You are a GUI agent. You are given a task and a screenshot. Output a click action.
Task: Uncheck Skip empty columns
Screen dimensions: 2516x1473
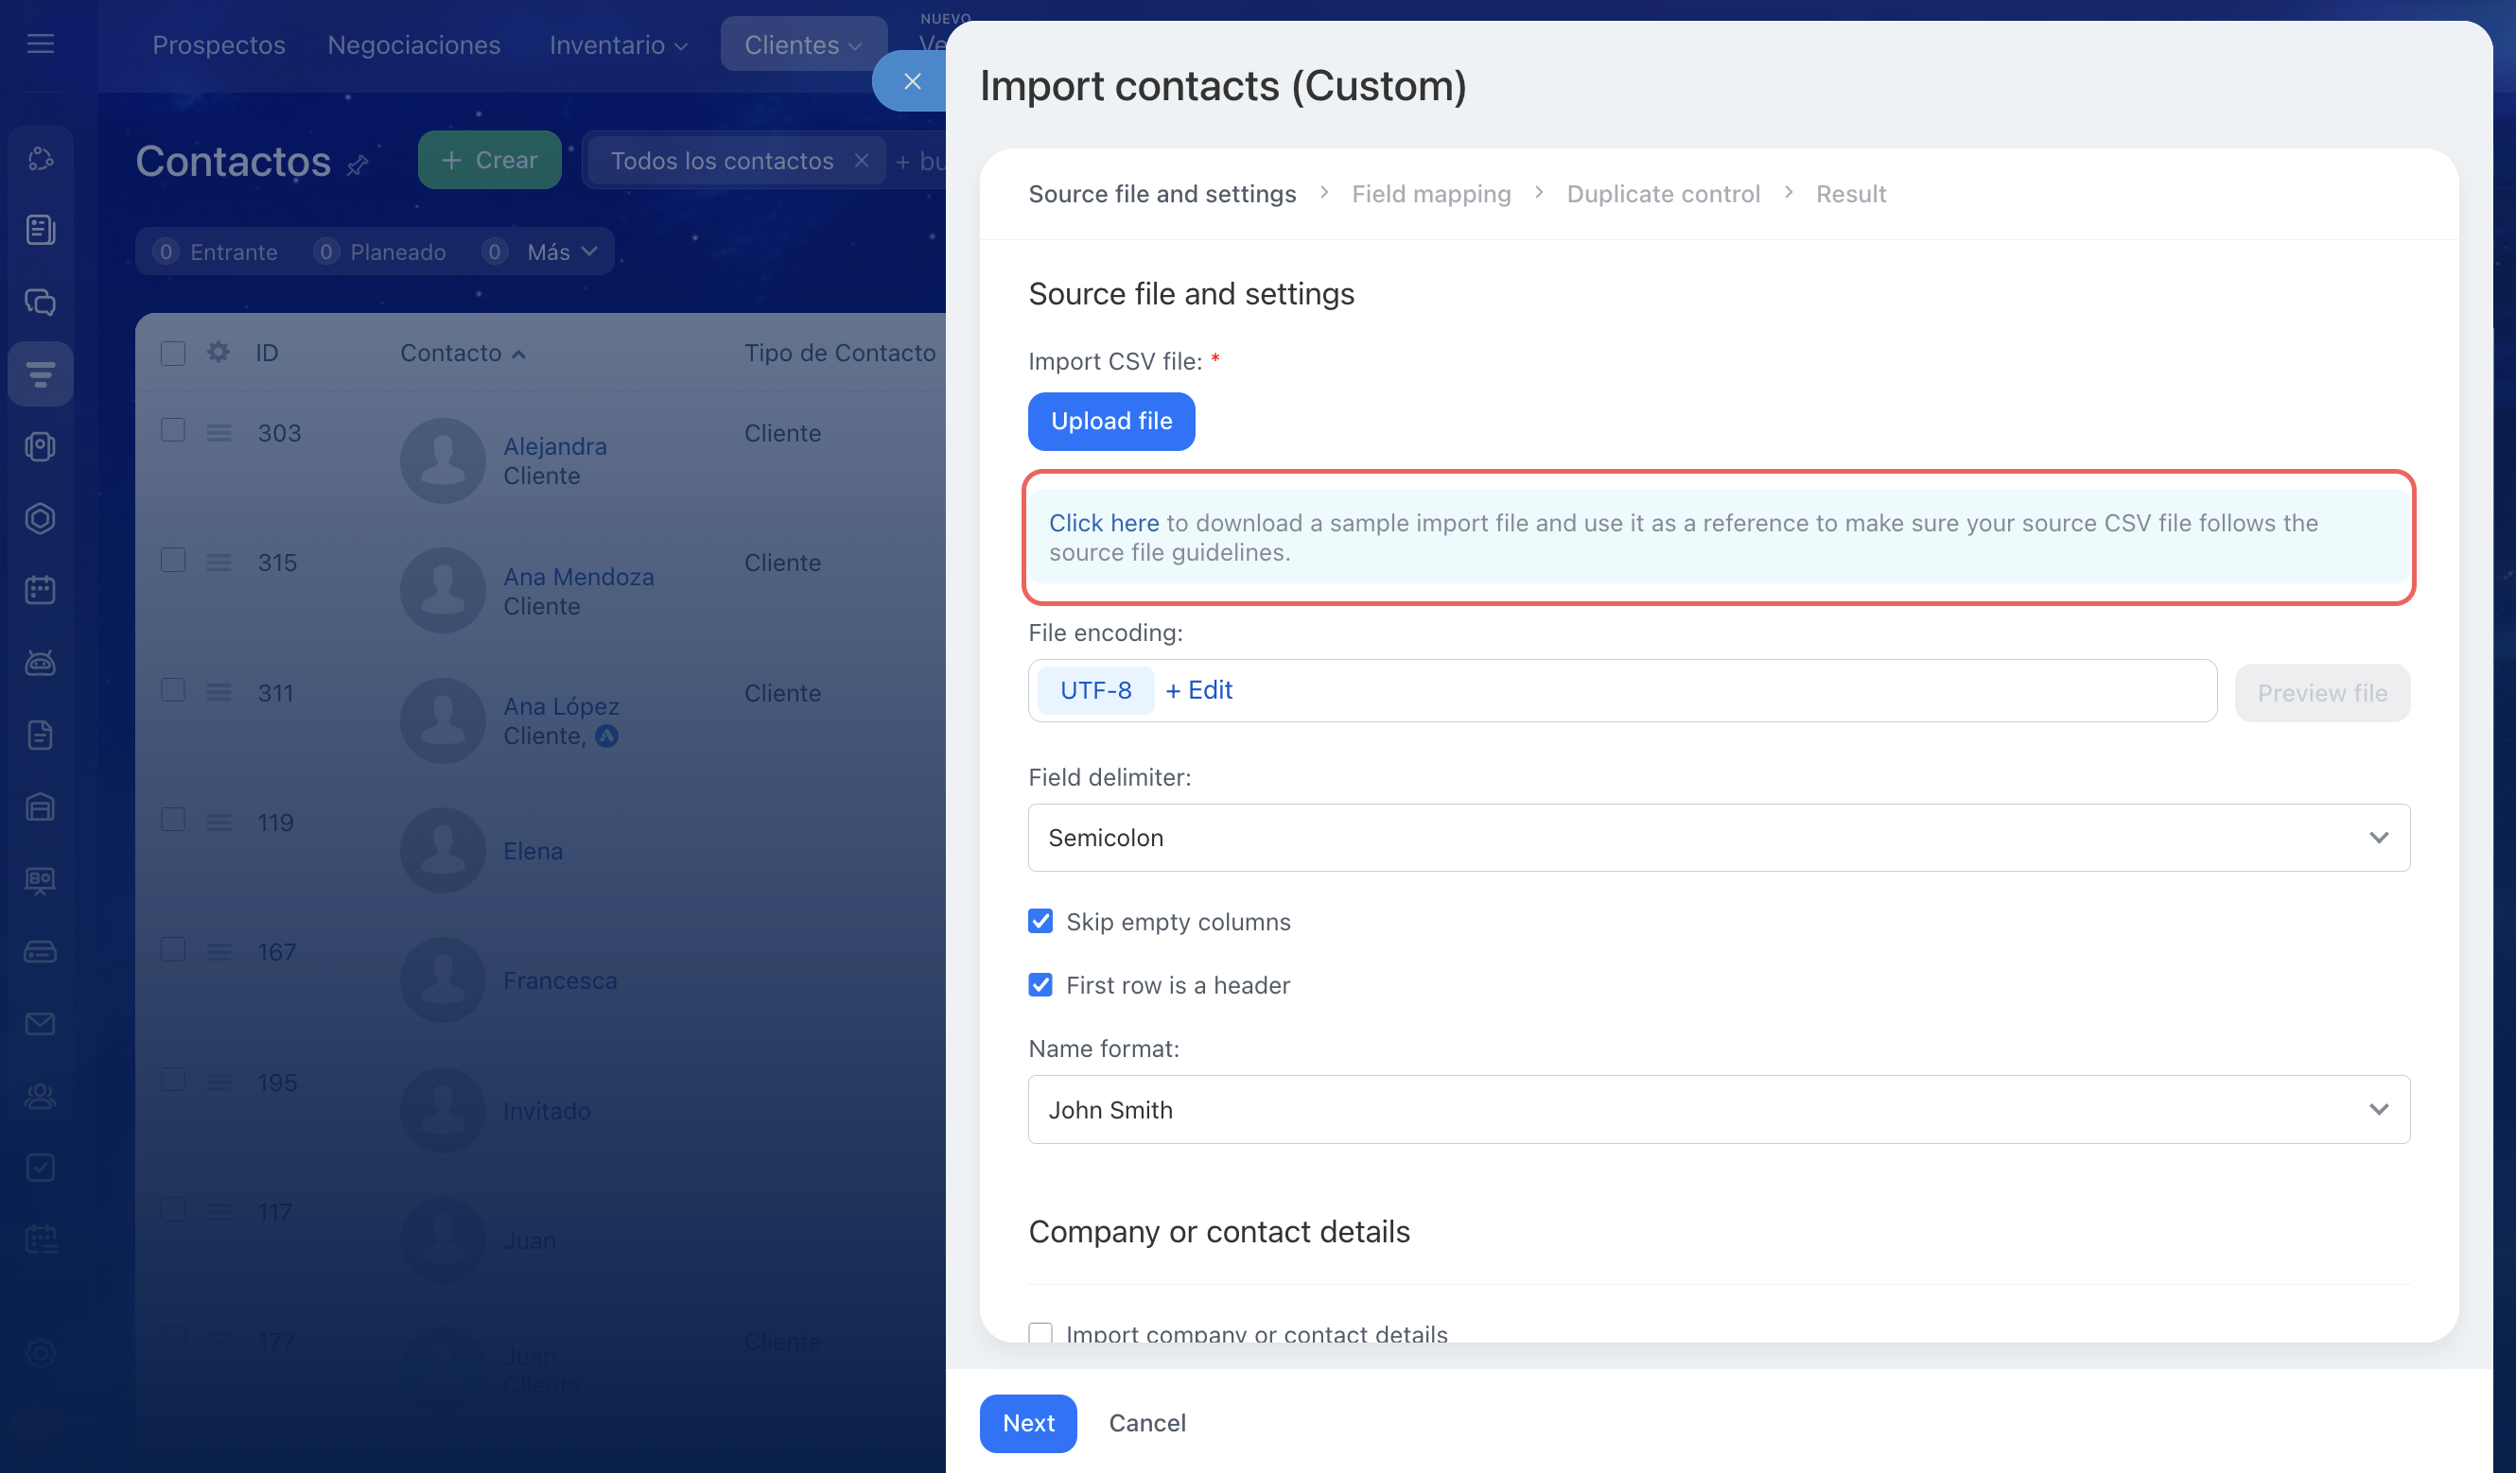[x=1040, y=921]
